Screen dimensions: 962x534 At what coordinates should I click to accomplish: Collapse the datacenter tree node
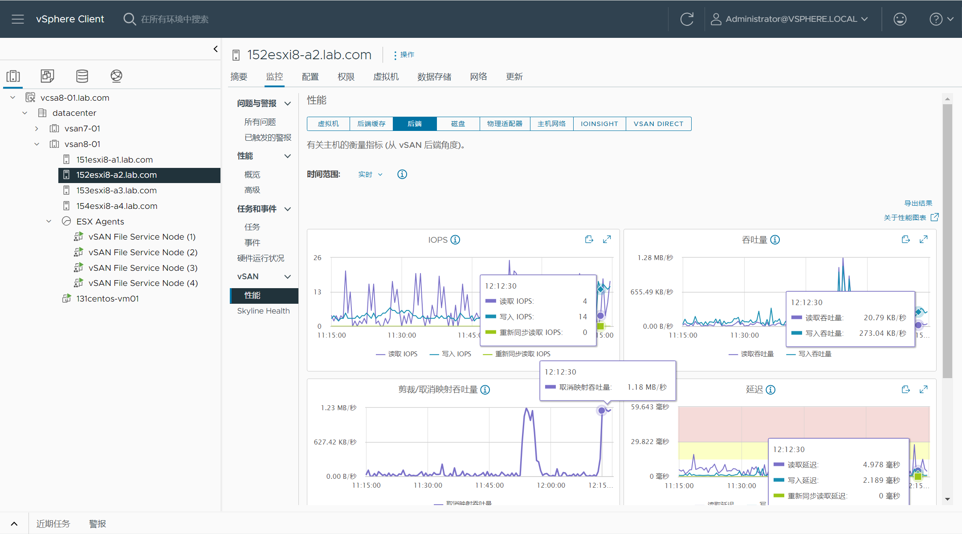(x=25, y=113)
